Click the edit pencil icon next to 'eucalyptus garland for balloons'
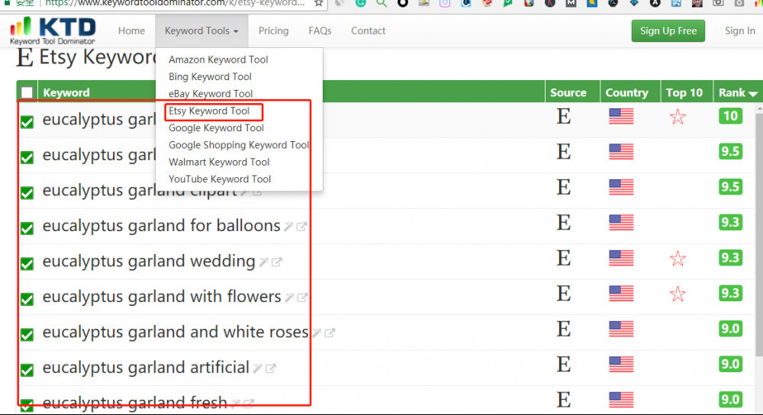Viewport: 763px width, 415px height. tap(288, 227)
